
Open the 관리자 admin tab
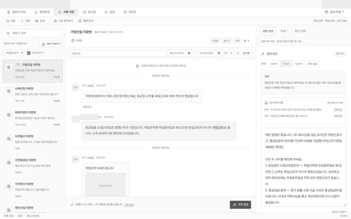(x=130, y=12)
